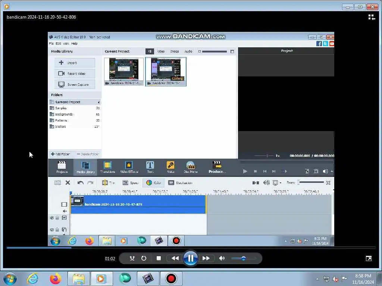
Task: Select the bandicam thumbnail marked Caching
Action: point(166,71)
